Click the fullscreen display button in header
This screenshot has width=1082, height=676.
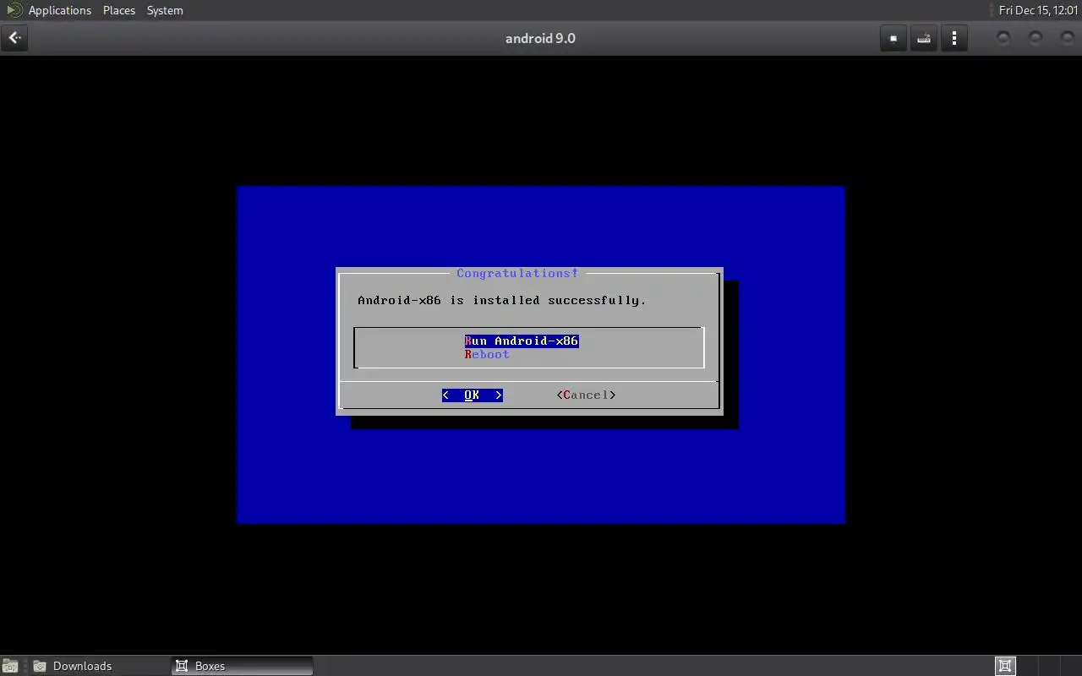893,38
